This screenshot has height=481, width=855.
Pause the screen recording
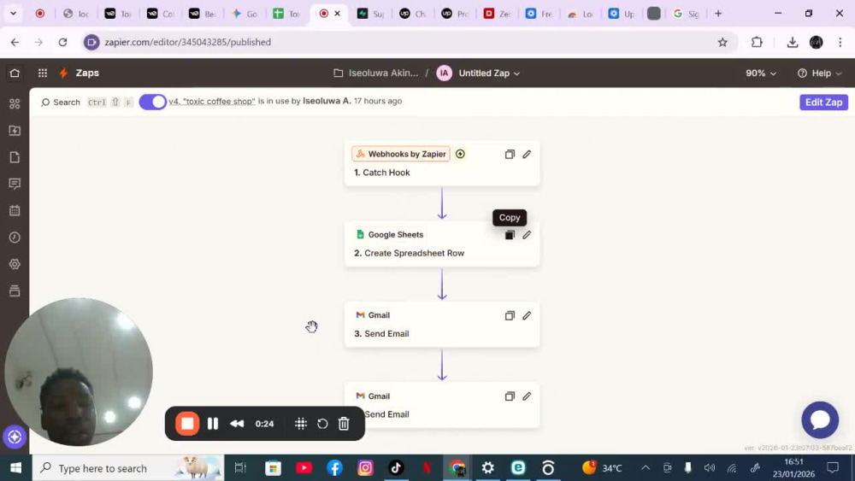(x=213, y=424)
